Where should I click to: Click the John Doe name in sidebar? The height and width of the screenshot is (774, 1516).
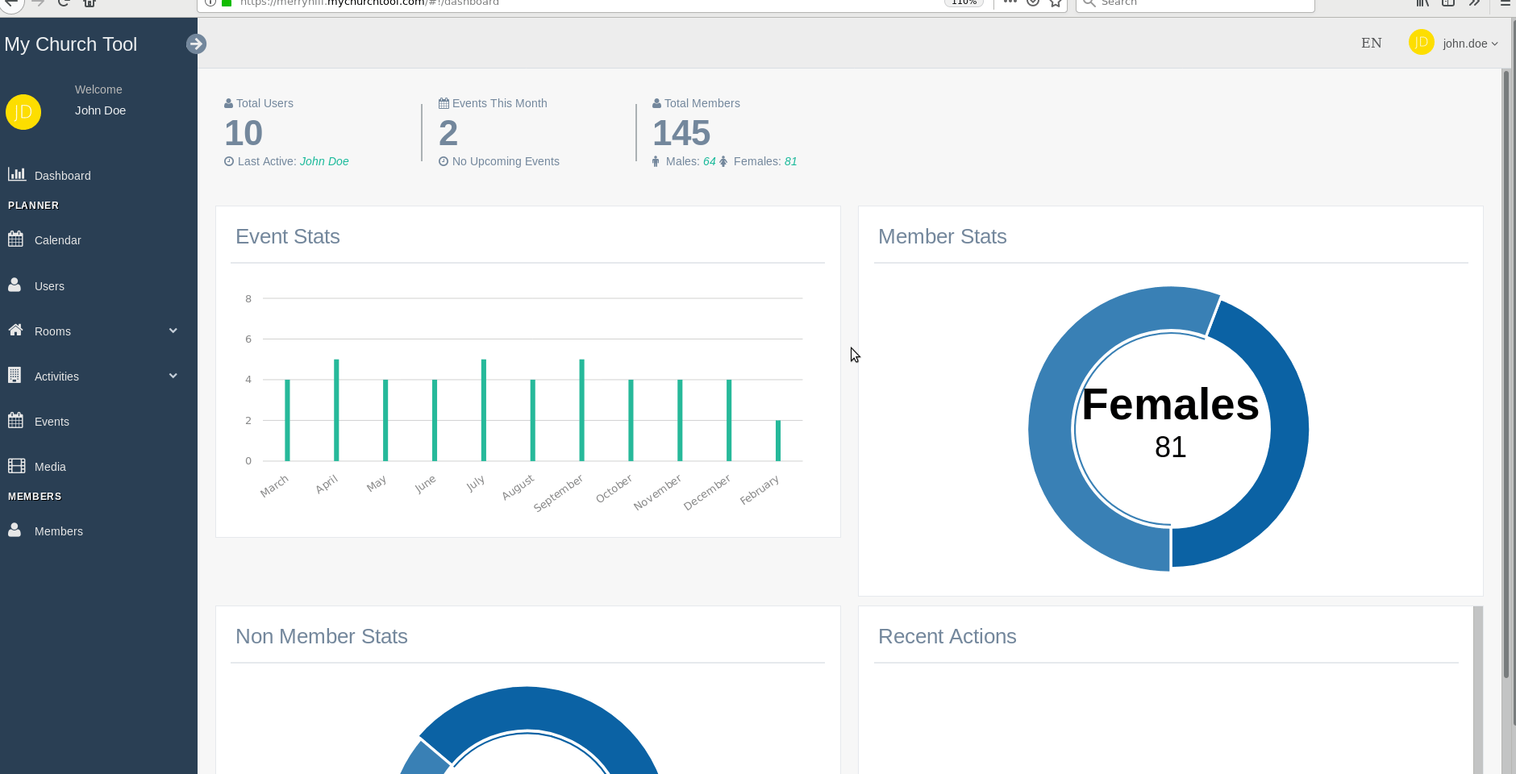(x=100, y=110)
